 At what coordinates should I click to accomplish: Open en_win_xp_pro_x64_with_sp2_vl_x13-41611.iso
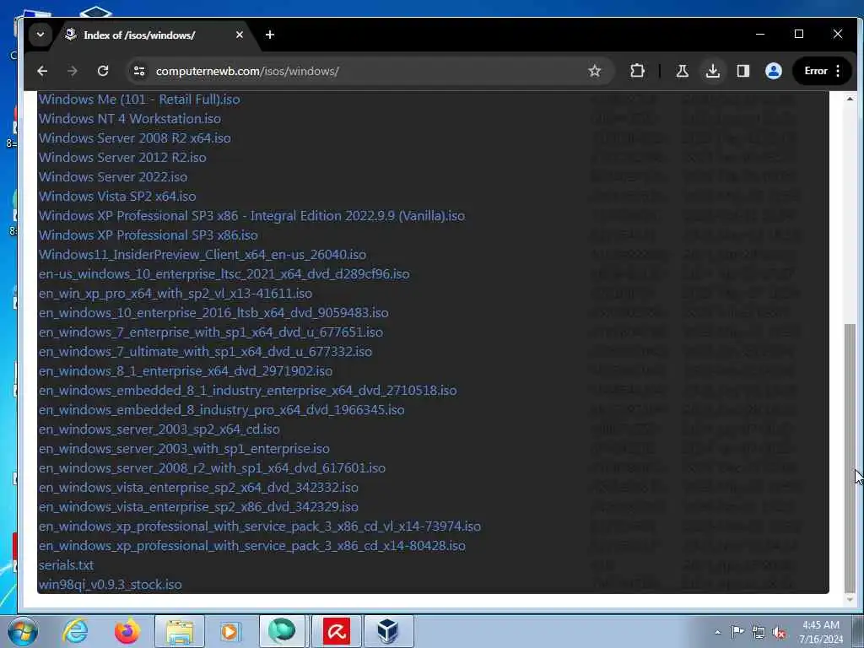175,293
